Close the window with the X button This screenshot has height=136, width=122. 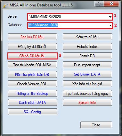111,4
